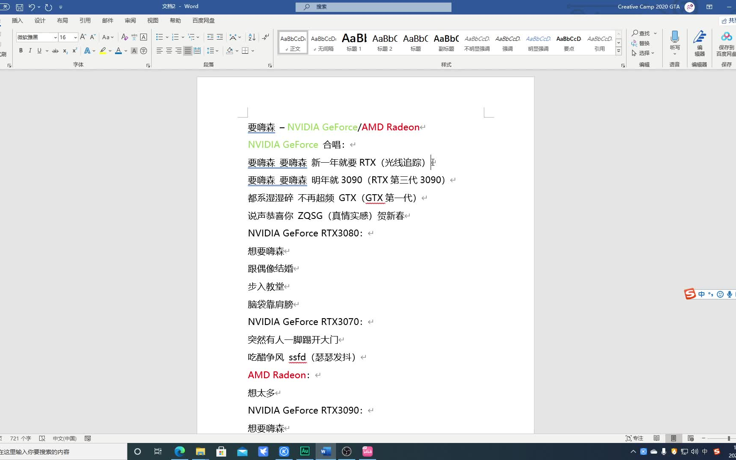Align text left
The height and width of the screenshot is (460, 736).
point(160,51)
